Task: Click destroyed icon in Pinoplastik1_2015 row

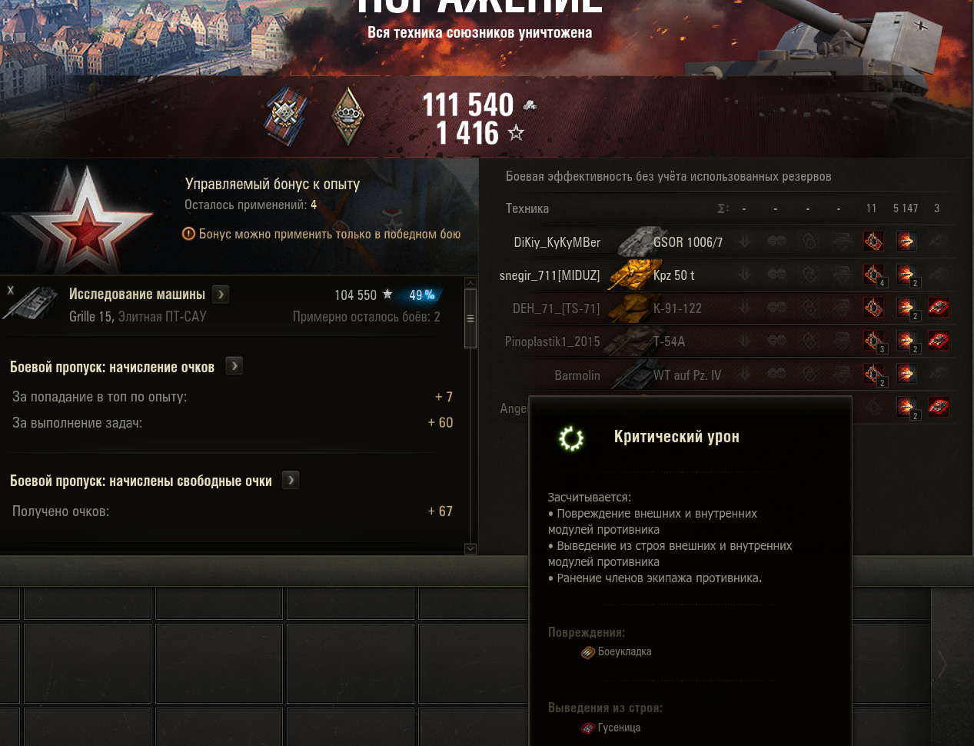Action: pyautogui.click(x=938, y=341)
